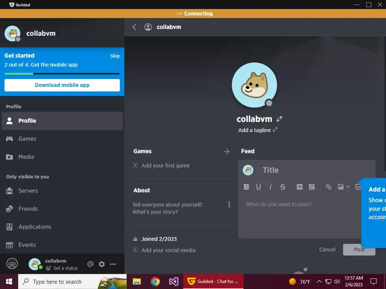
Task: Click the 76°F weather widget
Action: click(300, 281)
